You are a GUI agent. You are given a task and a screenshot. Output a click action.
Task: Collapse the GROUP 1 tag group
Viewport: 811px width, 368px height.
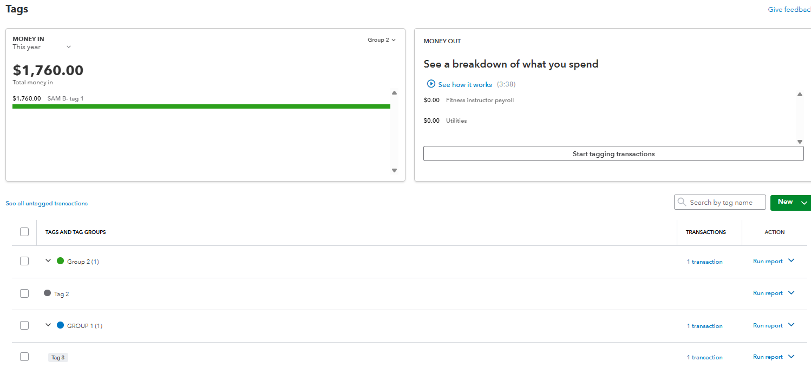pyautogui.click(x=48, y=325)
